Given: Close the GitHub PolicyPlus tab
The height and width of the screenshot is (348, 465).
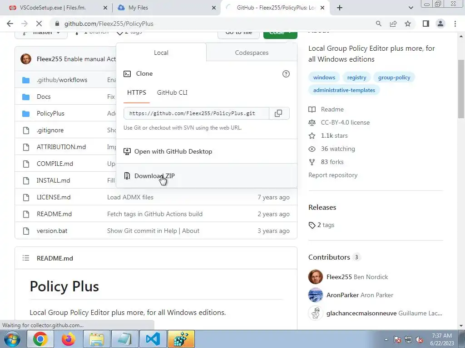Looking at the screenshot, I should 323,8.
